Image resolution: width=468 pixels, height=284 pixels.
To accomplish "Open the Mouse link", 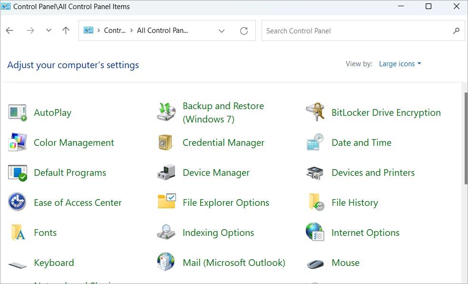I will 345,263.
